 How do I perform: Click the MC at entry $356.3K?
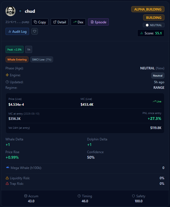point(15,119)
